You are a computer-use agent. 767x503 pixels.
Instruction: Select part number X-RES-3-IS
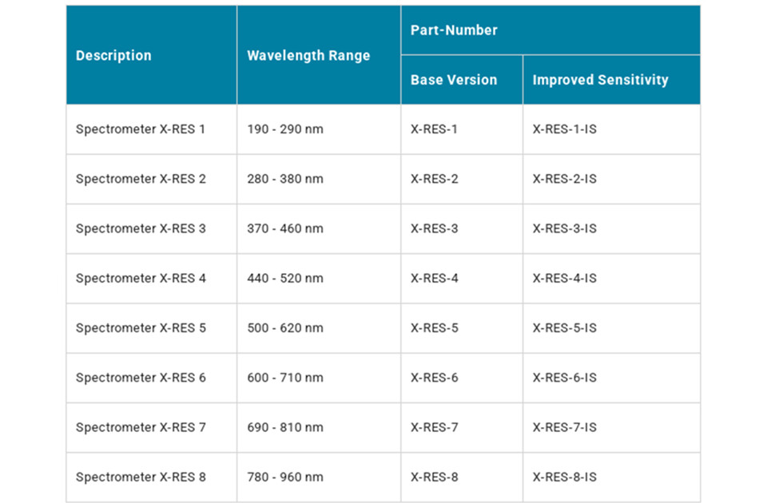point(565,228)
